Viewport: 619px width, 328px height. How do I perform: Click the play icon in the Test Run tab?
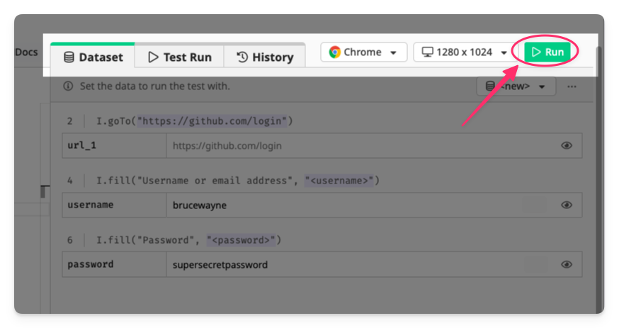tap(153, 57)
